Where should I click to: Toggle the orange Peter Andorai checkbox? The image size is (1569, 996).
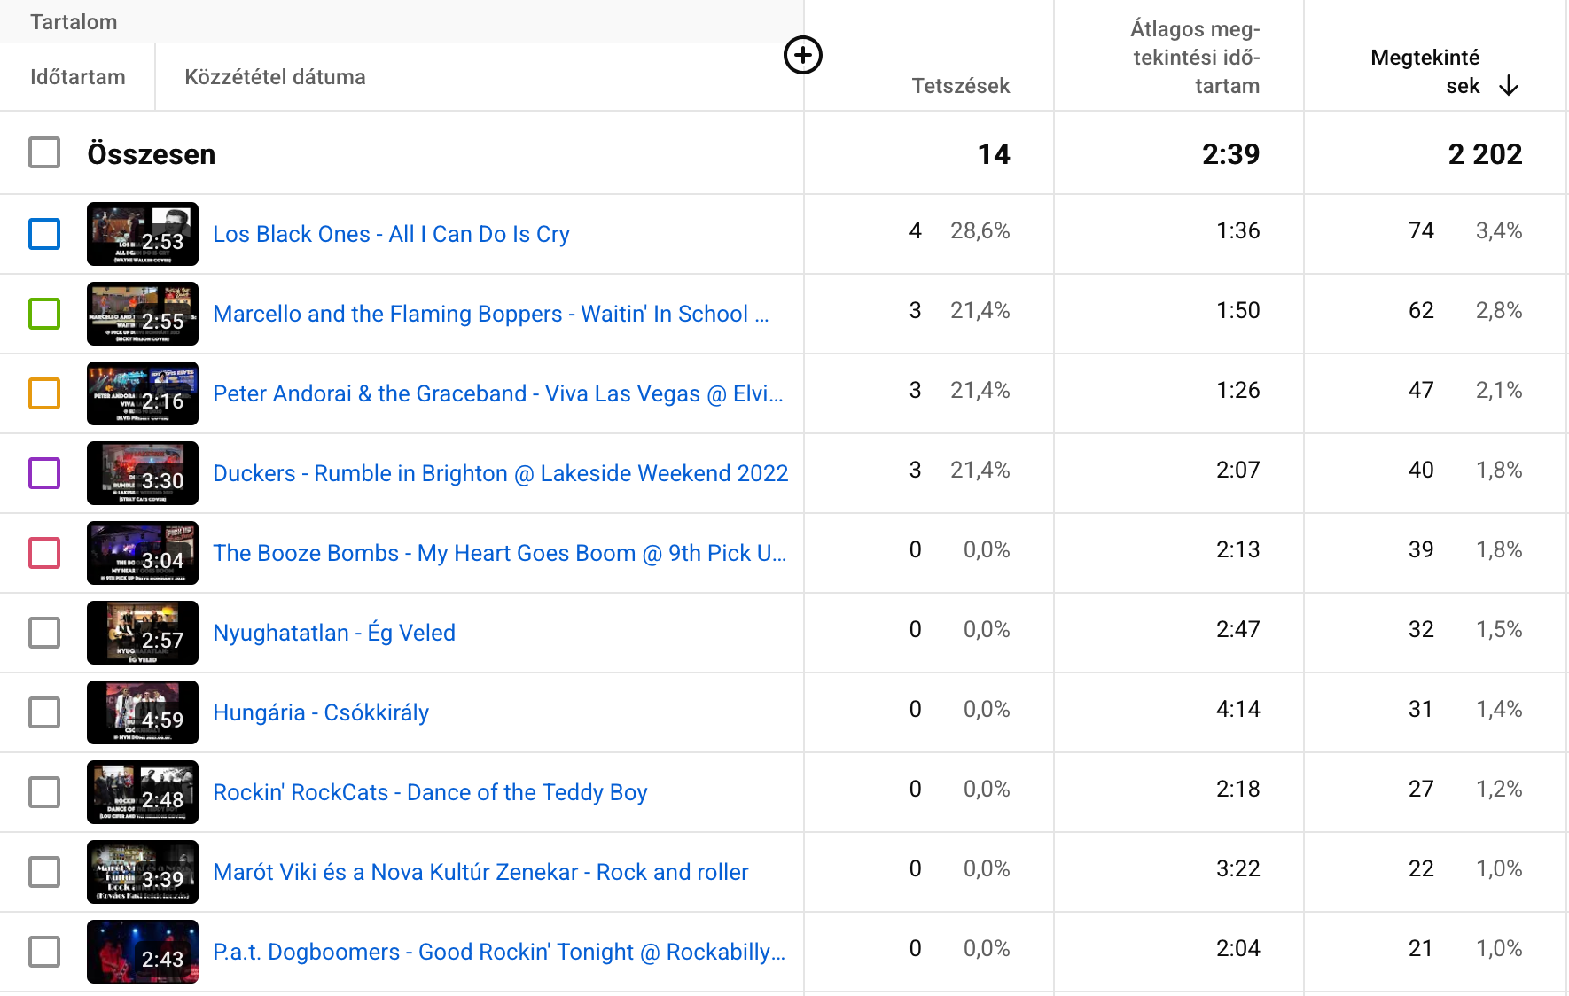coord(44,393)
